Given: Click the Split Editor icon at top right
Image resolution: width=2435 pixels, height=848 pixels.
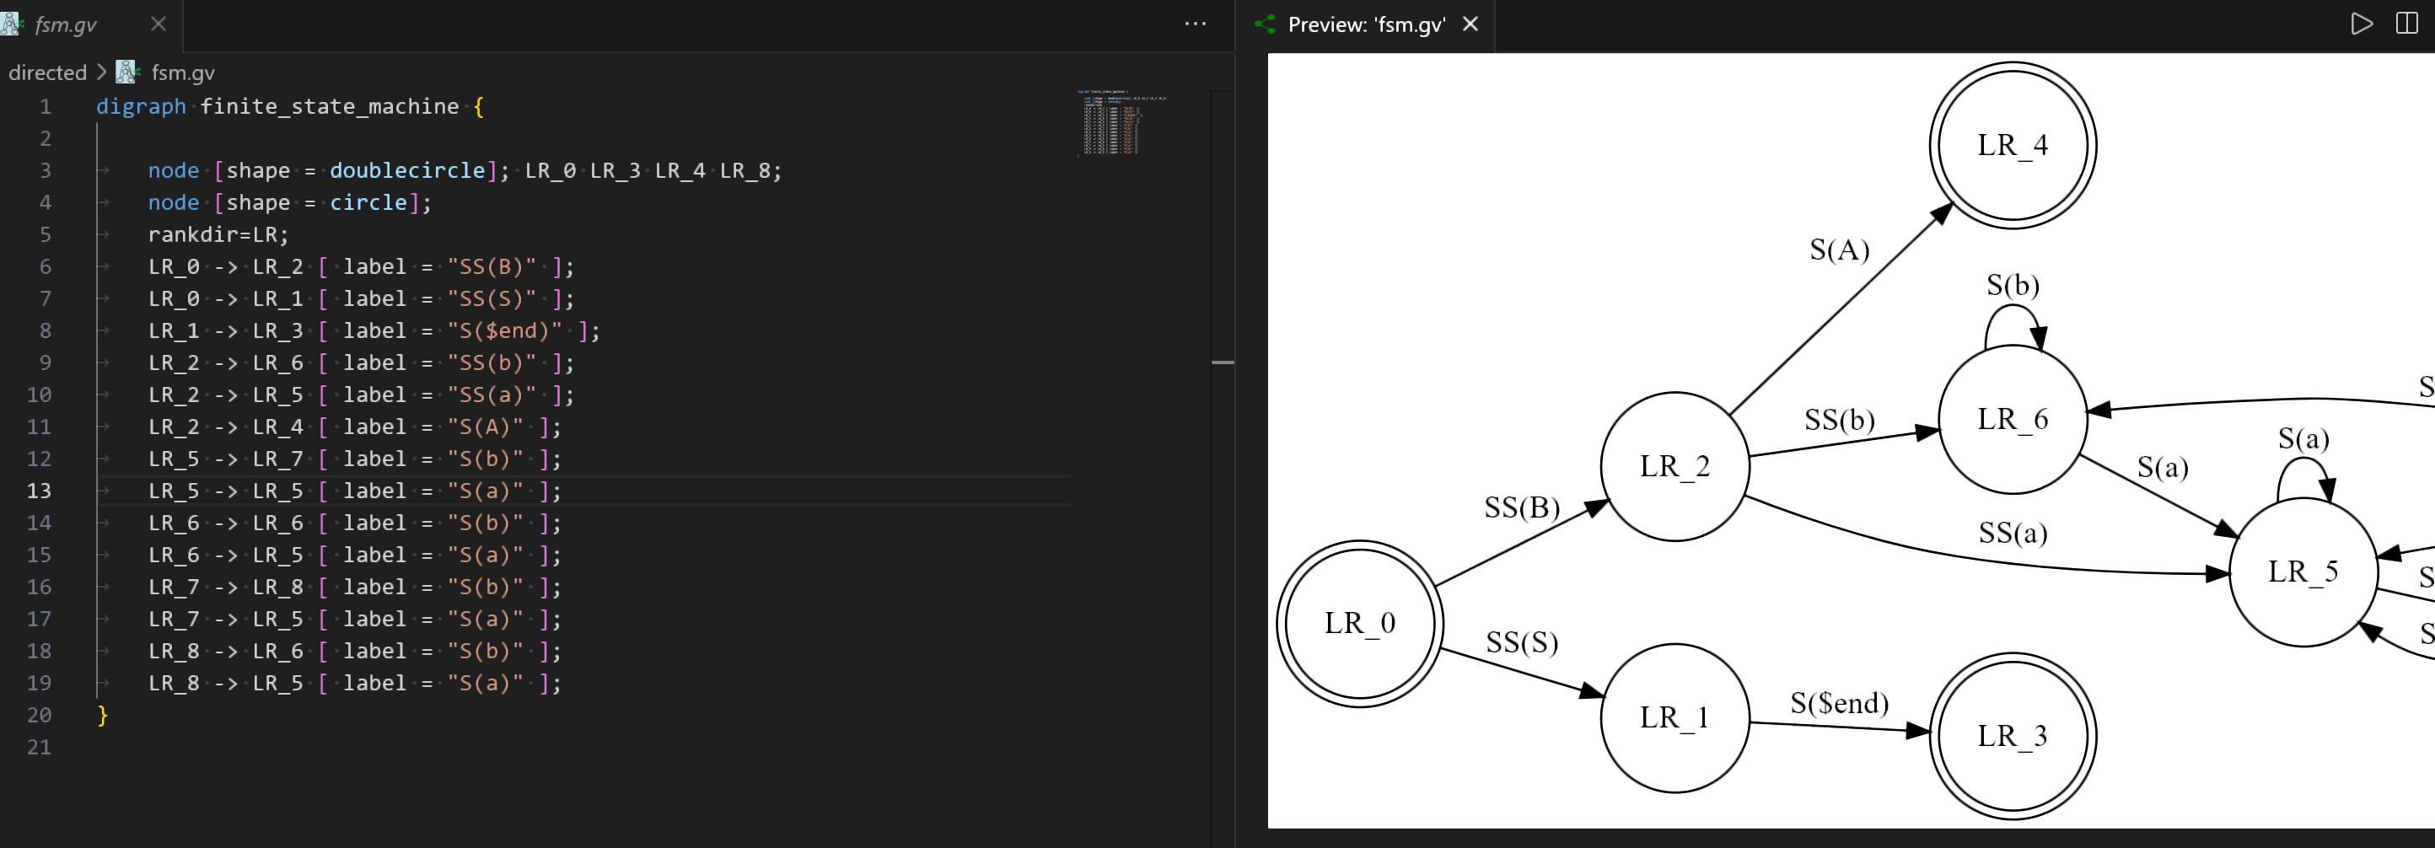Looking at the screenshot, I should click(x=2405, y=24).
